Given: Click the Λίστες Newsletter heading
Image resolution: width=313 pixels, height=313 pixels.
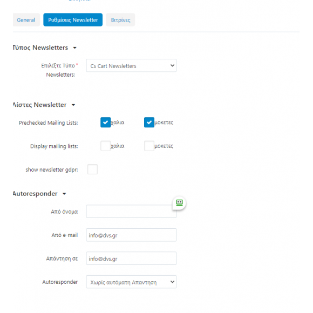Looking at the screenshot, I should tap(39, 105).
